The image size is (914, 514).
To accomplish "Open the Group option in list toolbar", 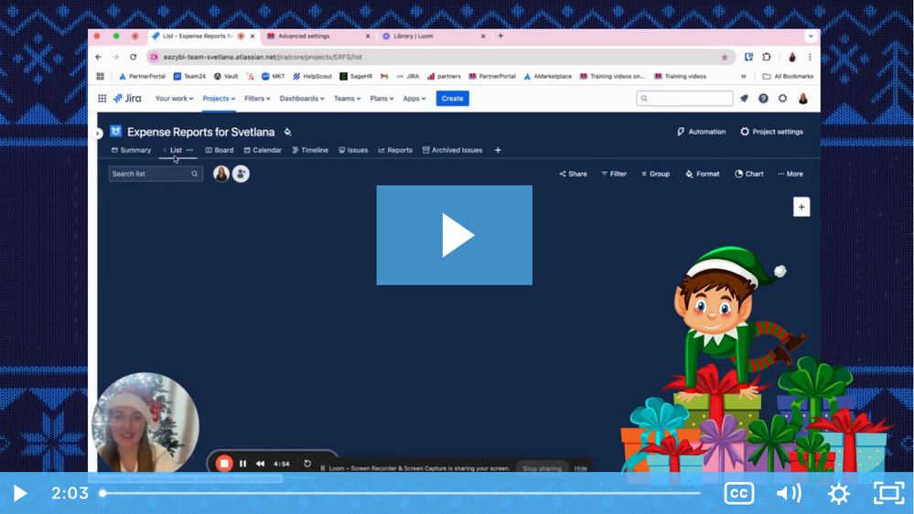I will click(655, 174).
